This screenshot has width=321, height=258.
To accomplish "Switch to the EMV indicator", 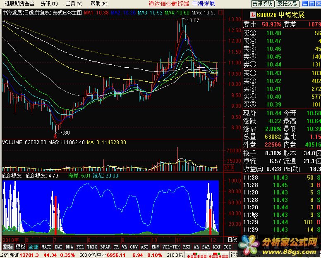I will pos(156,247).
